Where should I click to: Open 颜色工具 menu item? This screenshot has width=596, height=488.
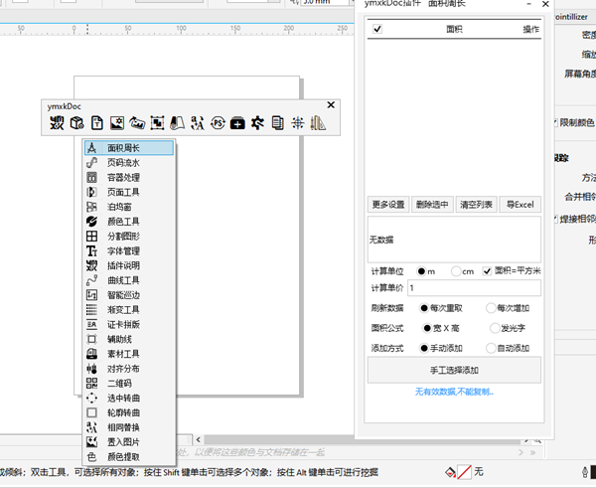tap(129, 222)
